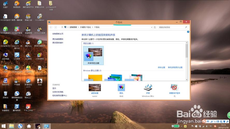The image size is (230, 129).
Task: Select the iexplore shortcut icon
Action: click(x=17, y=44)
